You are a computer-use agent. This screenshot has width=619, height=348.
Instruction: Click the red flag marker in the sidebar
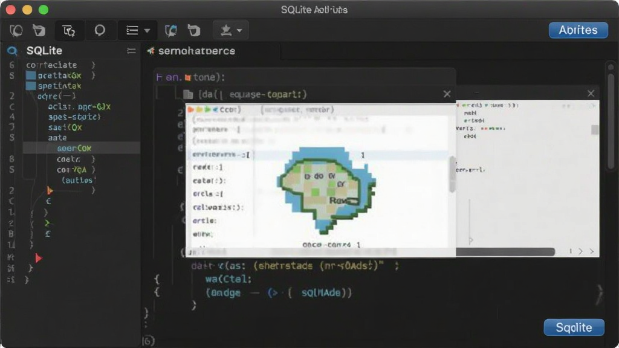(38, 258)
